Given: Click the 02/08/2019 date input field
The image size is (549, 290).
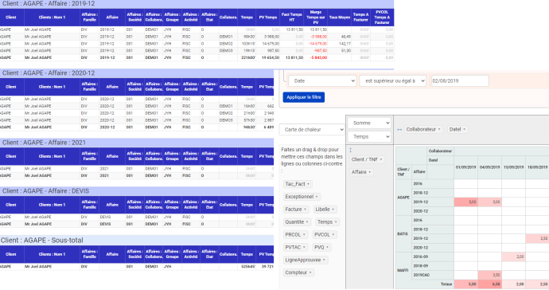Looking at the screenshot, I should [460, 80].
